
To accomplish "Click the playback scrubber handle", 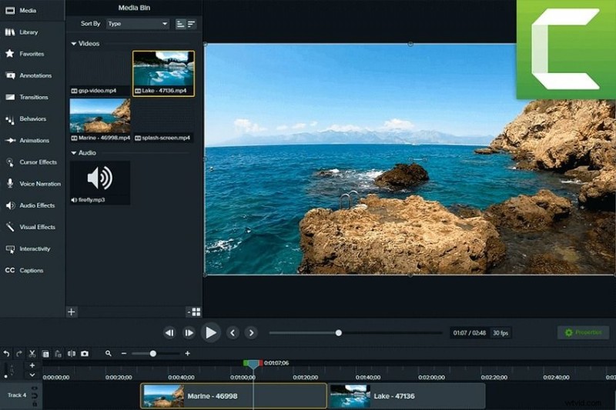I will click(339, 333).
